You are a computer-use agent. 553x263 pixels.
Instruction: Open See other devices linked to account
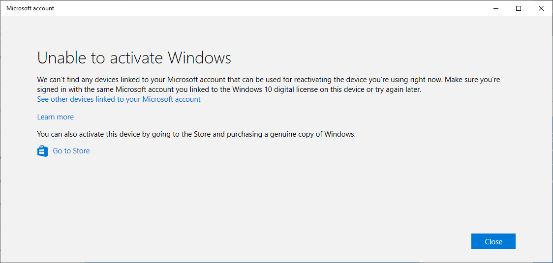coord(119,99)
